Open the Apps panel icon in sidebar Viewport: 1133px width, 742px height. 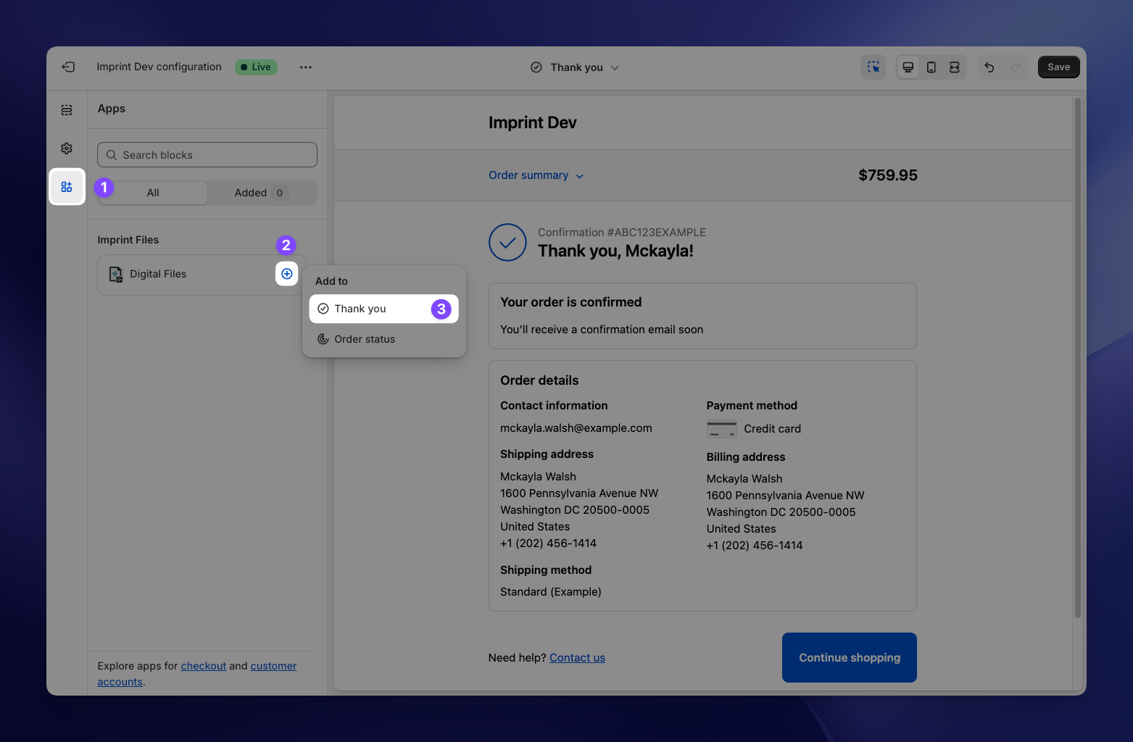(x=67, y=187)
